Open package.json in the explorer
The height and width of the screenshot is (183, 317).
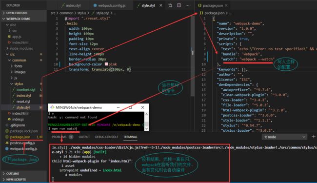point(20,137)
